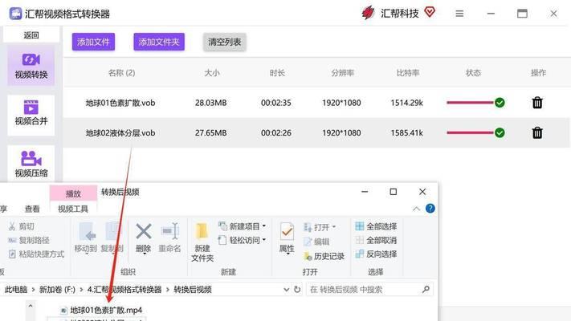Image resolution: width=571 pixels, height=321 pixels.
Task: Click the app logo in the title bar
Action: [15, 14]
